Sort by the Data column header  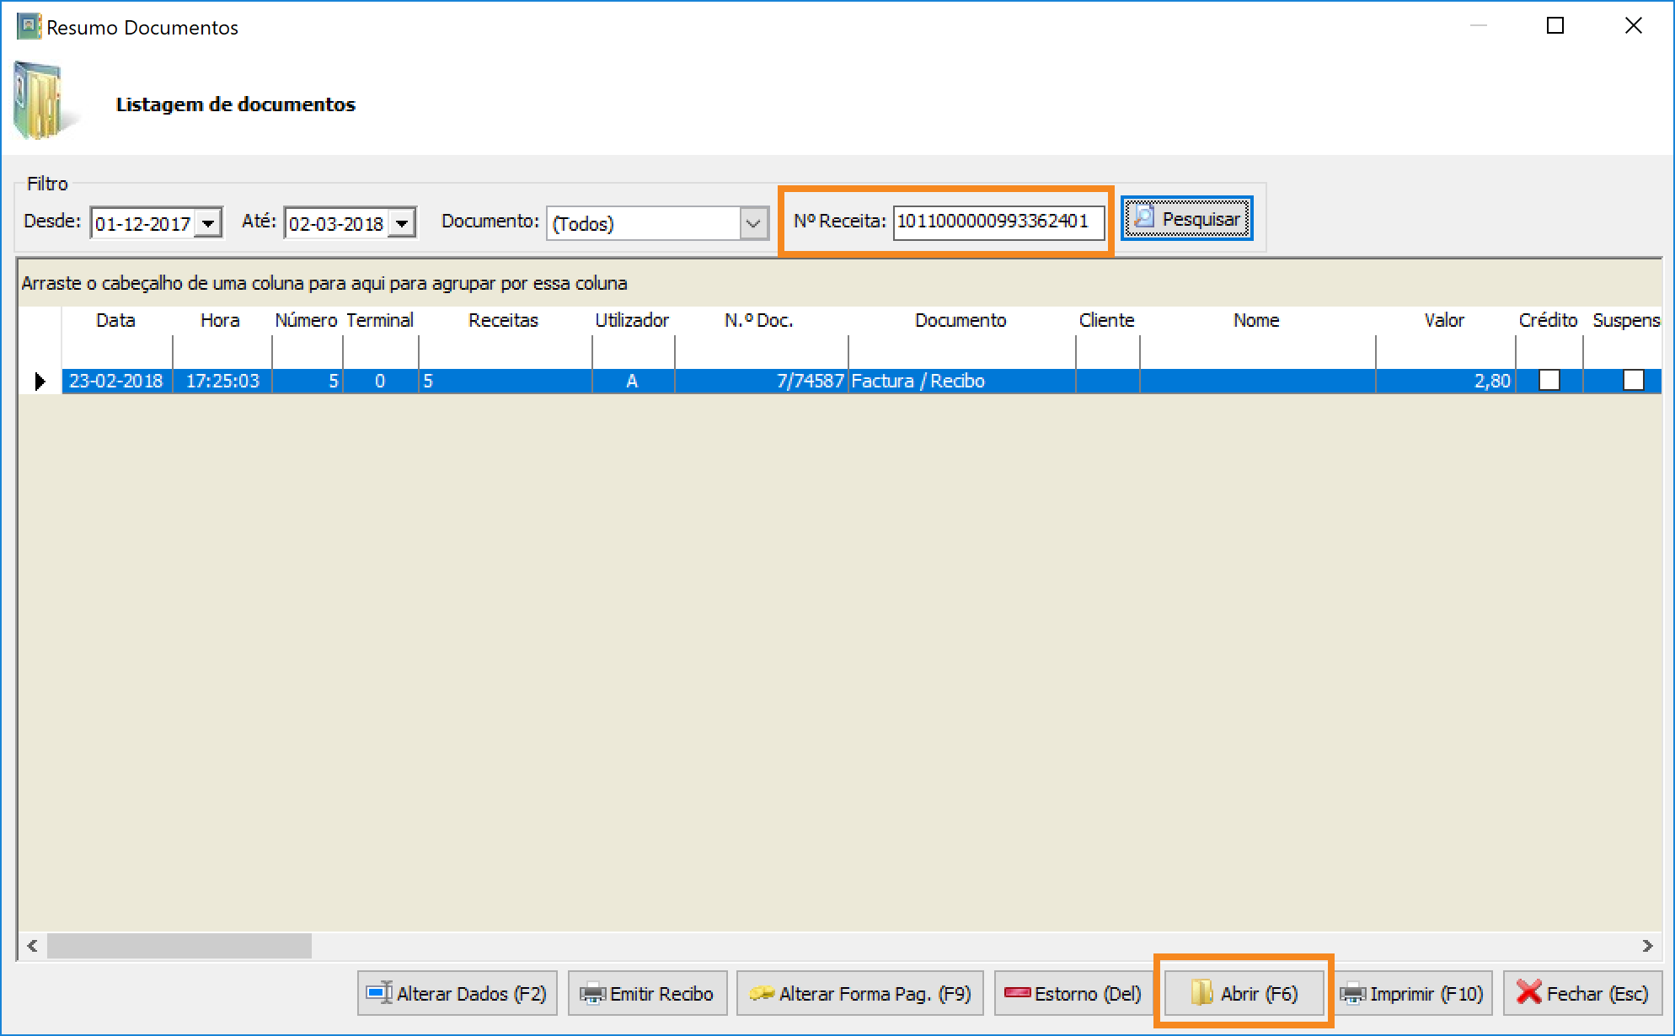coord(115,320)
